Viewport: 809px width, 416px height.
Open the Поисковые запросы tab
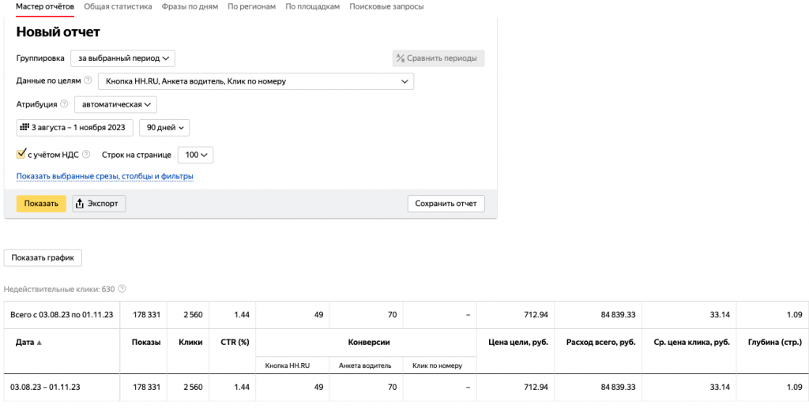click(x=386, y=6)
